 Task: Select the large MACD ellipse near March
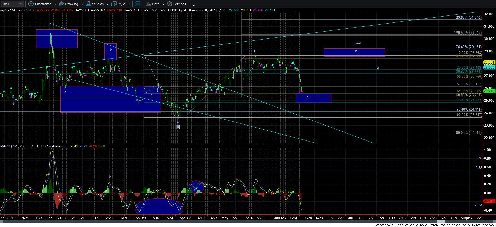pyautogui.click(x=159, y=206)
